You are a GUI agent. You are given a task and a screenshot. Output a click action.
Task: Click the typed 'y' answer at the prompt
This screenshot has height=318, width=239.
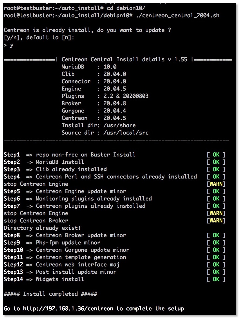(x=12, y=45)
